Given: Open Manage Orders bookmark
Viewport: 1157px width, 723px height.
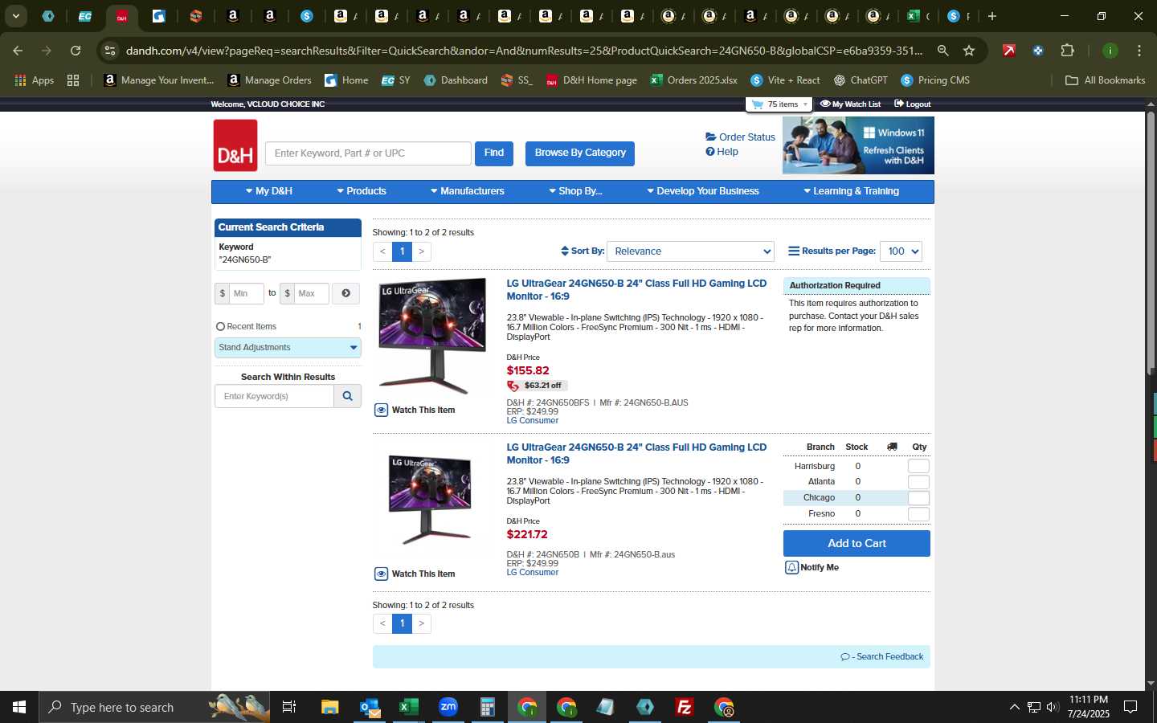Looking at the screenshot, I should pyautogui.click(x=269, y=80).
